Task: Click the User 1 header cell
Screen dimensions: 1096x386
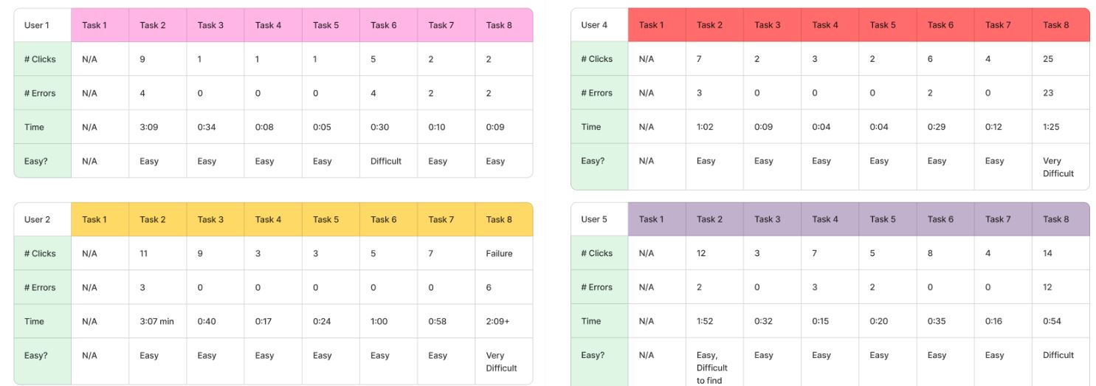Action: coord(37,25)
